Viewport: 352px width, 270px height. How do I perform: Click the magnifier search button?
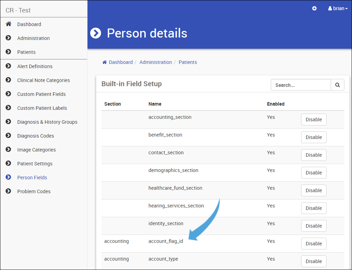(337, 85)
